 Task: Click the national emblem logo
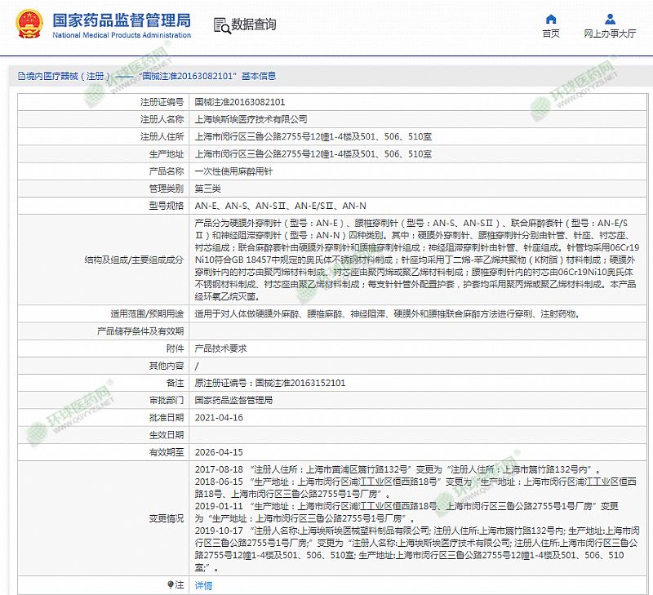(30, 24)
